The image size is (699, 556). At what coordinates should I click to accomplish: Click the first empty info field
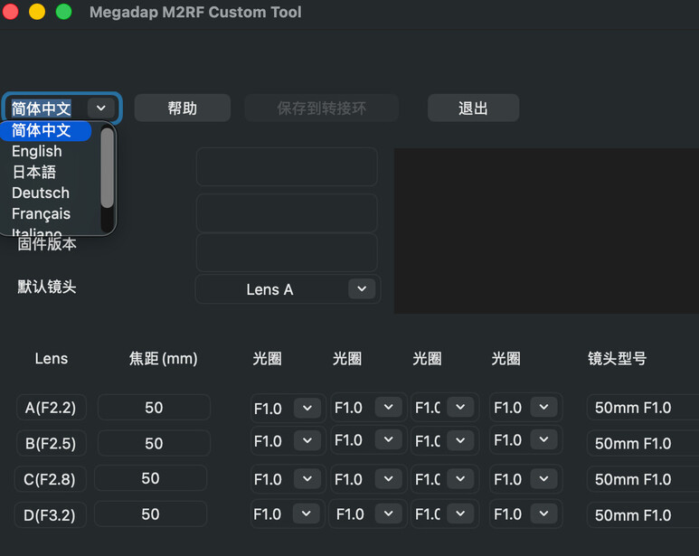[287, 167]
